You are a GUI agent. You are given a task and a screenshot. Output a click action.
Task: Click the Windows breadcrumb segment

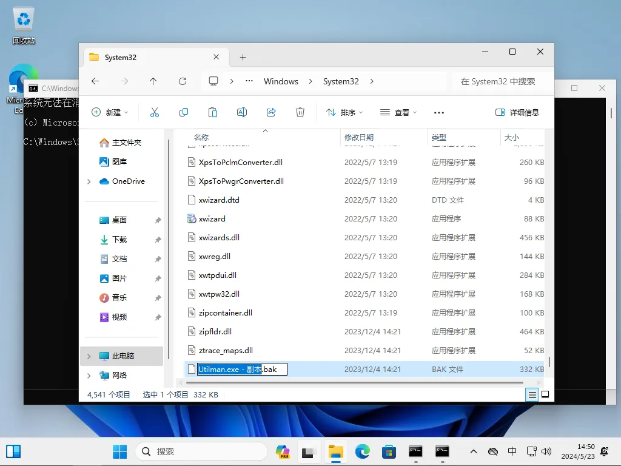pyautogui.click(x=281, y=81)
